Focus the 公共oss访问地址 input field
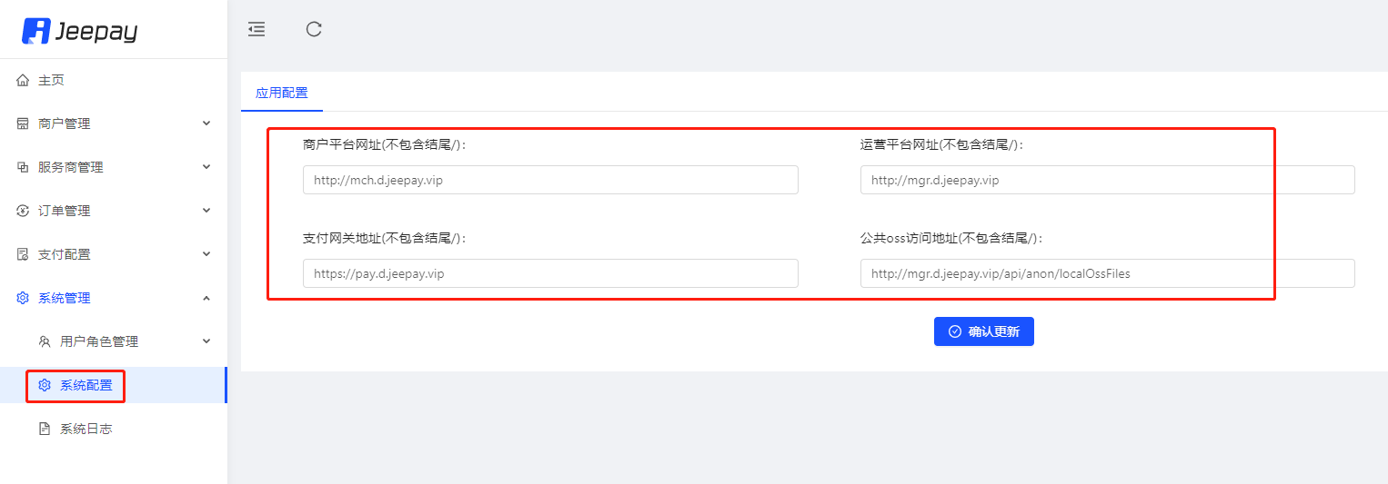Image resolution: width=1388 pixels, height=484 pixels. 1108,273
